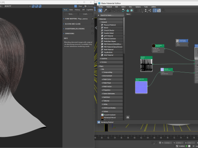Click Material ID Channel icon

(141, 11)
